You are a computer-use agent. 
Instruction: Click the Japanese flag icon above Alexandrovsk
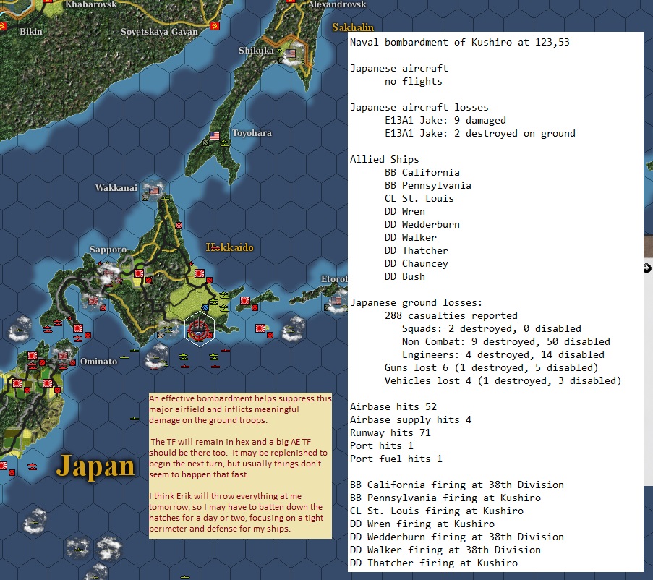pos(290,2)
